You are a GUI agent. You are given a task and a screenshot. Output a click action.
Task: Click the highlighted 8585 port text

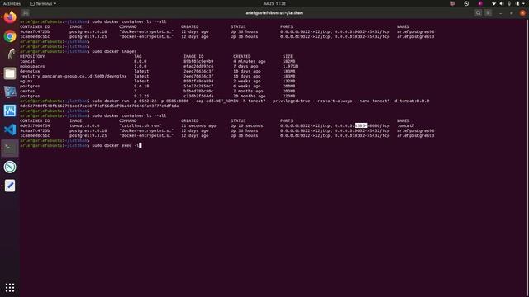tap(360, 125)
